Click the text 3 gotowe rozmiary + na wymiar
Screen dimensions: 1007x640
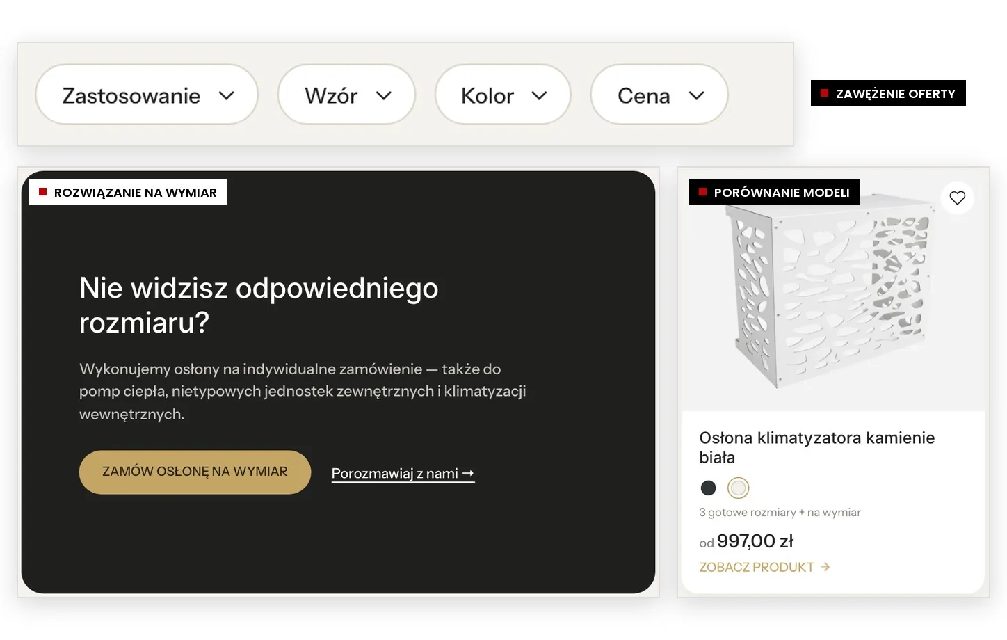(x=780, y=513)
